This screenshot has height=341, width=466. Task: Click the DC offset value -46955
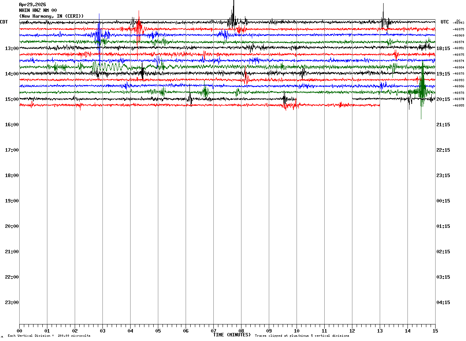click(459, 105)
